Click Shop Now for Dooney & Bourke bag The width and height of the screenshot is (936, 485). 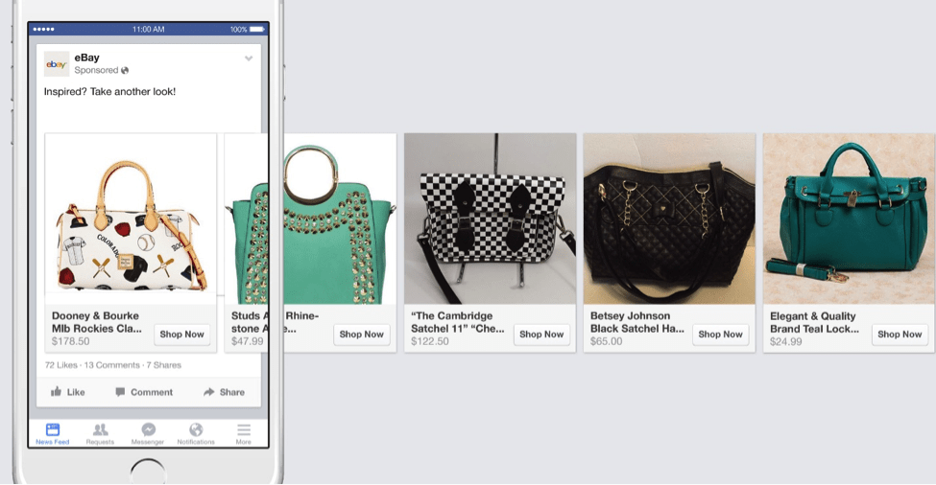click(181, 335)
